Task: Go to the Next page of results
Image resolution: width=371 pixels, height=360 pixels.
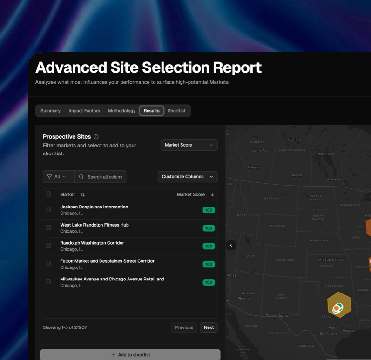Action: (x=209, y=327)
